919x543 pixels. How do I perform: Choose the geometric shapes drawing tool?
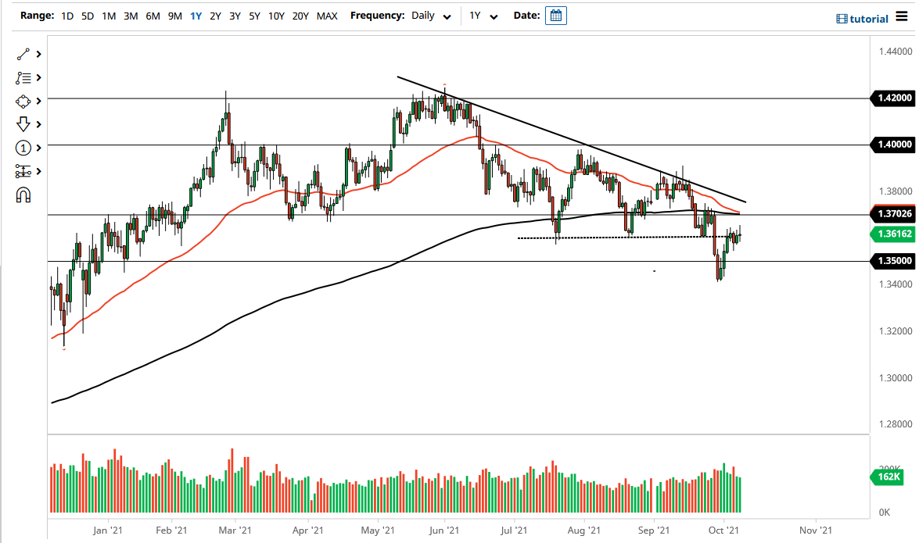23,101
